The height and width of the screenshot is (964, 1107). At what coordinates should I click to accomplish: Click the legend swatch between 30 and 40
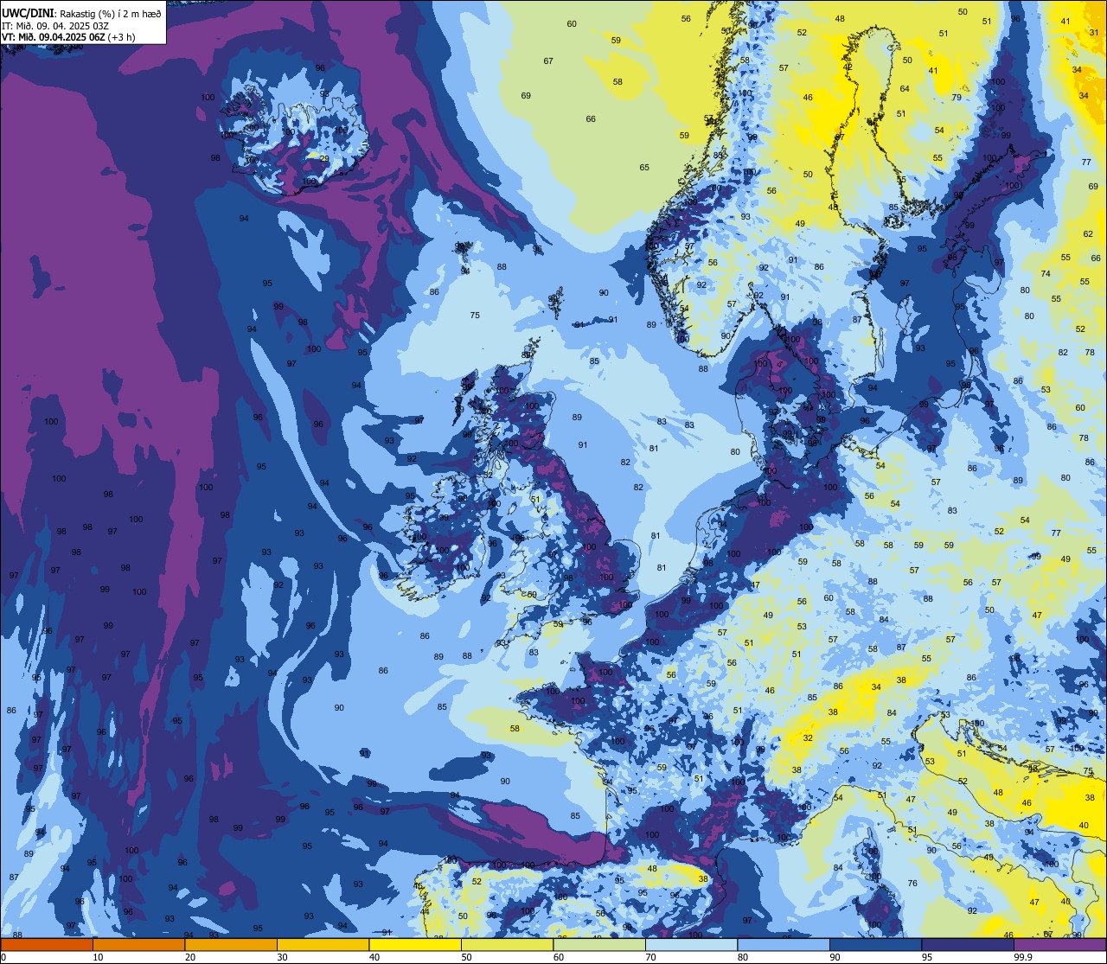[323, 945]
